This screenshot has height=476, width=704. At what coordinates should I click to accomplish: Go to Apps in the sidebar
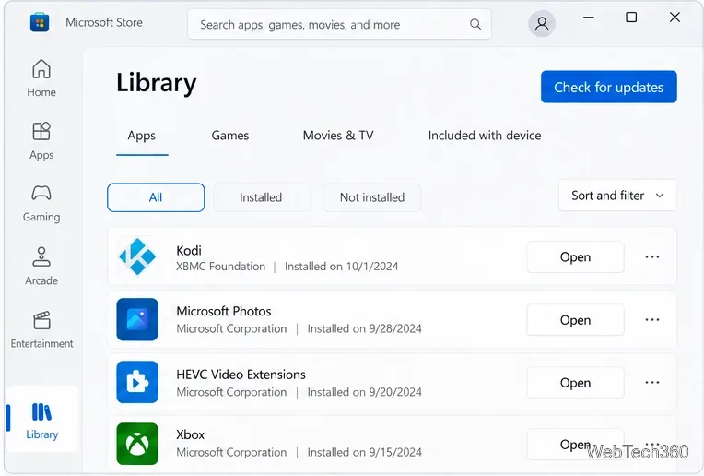coord(41,141)
